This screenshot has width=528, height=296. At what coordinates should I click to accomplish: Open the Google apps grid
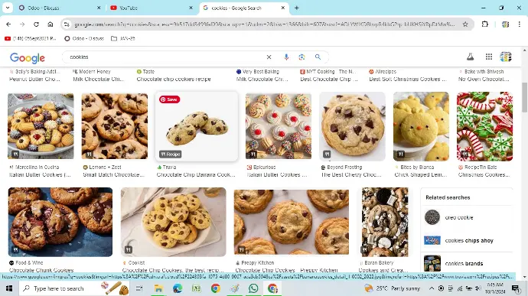point(489,57)
